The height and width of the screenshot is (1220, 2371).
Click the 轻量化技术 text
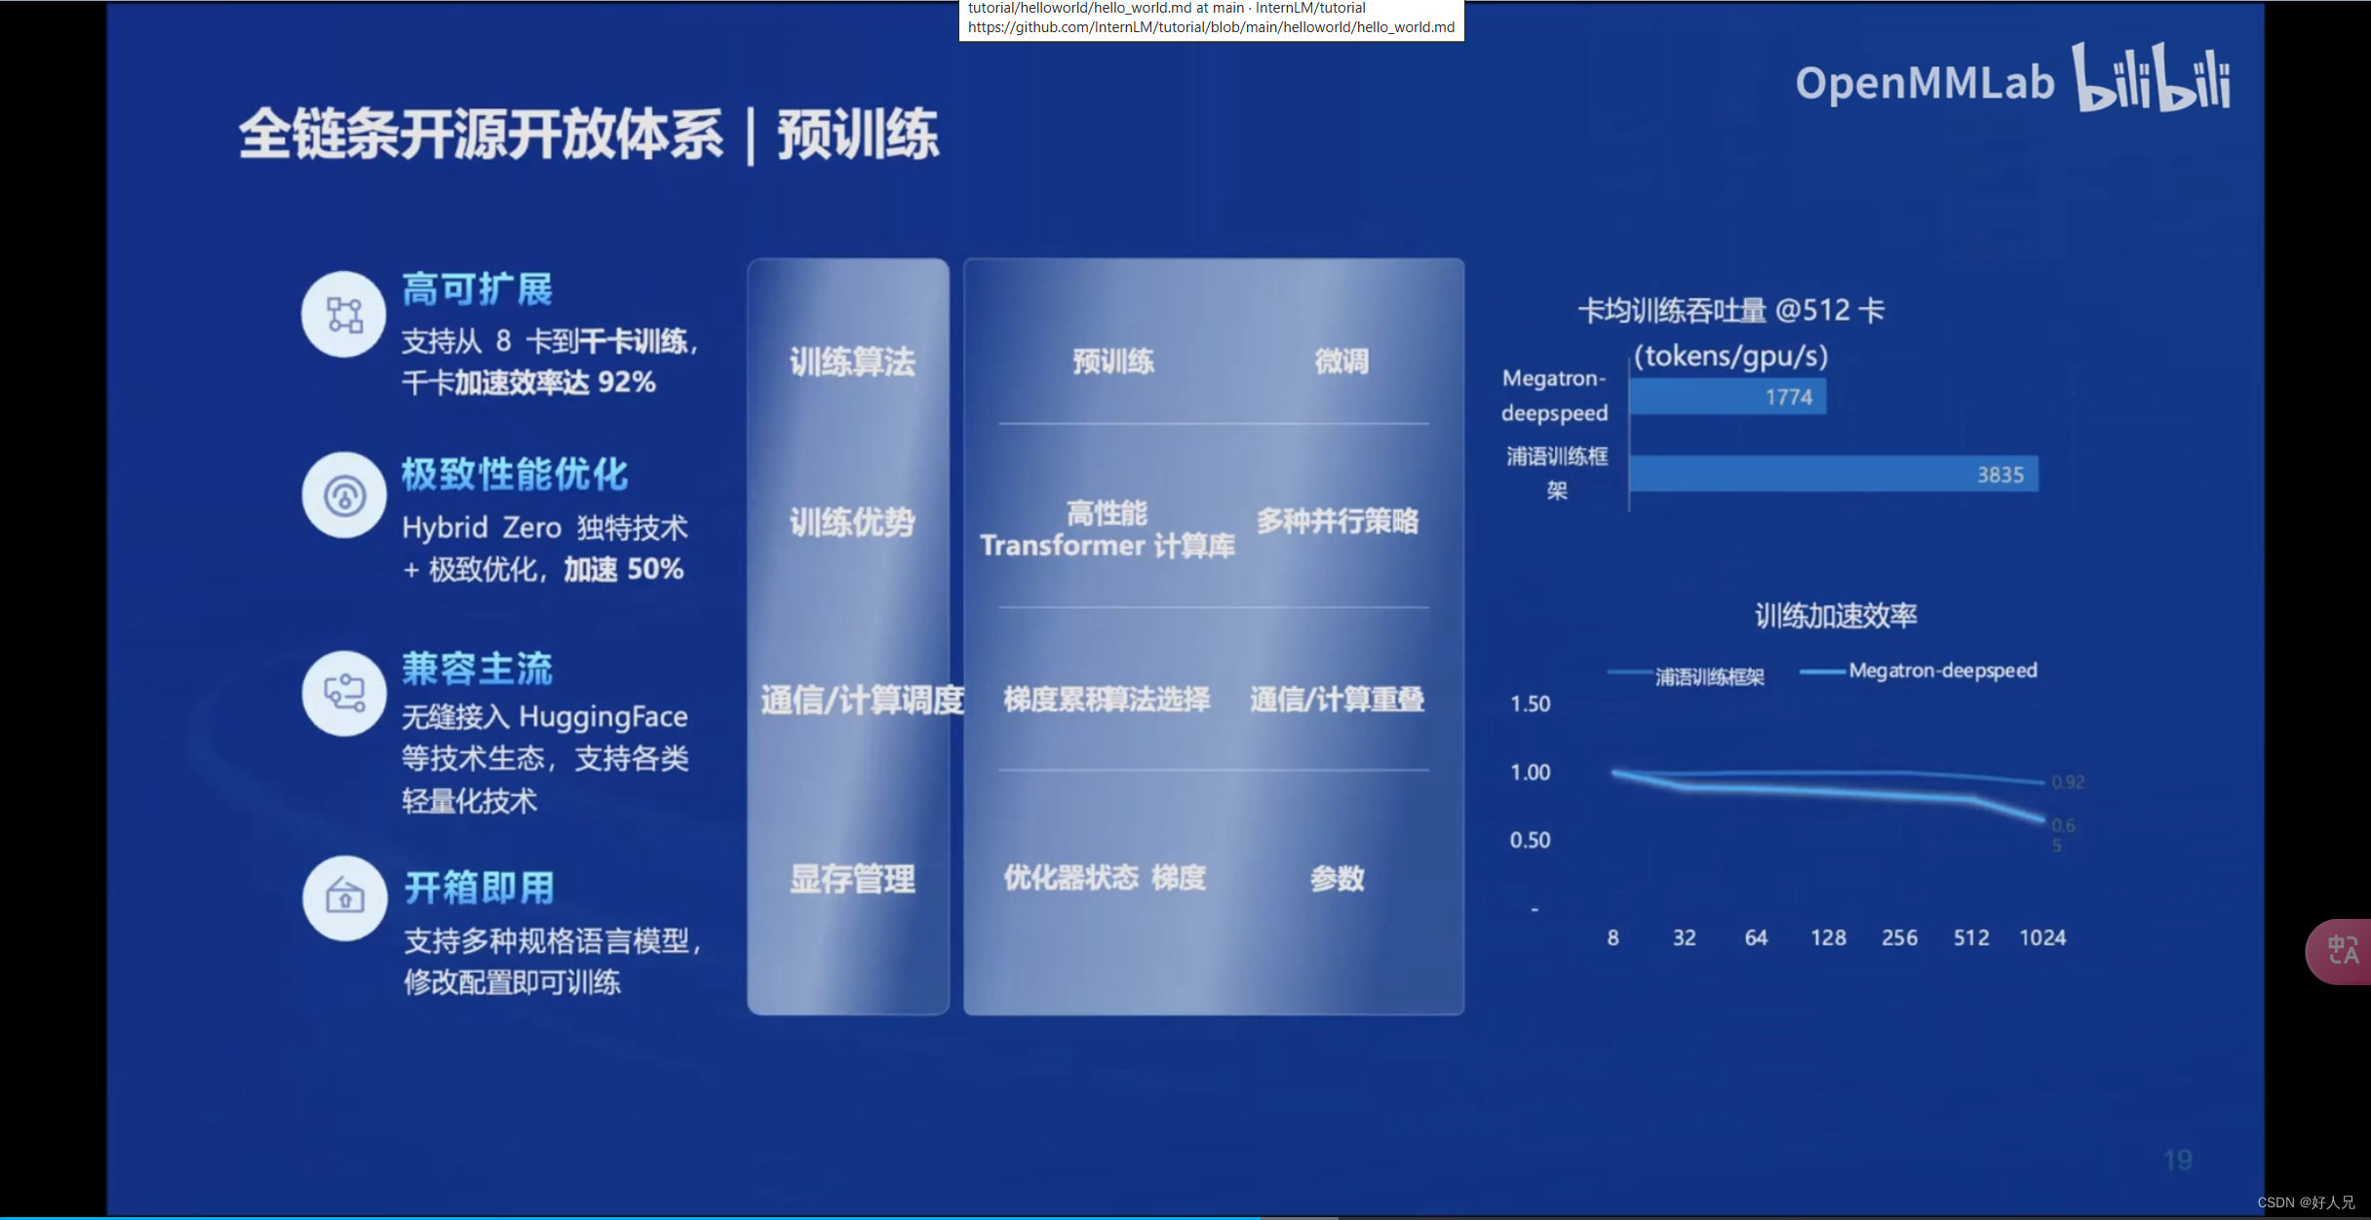tap(469, 801)
